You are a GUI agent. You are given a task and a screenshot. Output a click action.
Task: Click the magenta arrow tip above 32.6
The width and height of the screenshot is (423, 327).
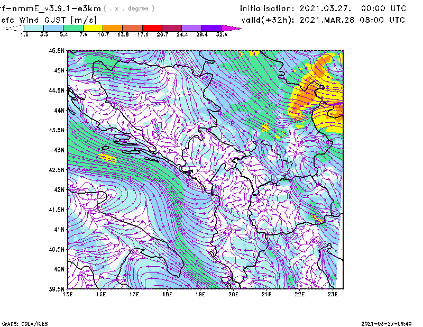pyautogui.click(x=231, y=28)
